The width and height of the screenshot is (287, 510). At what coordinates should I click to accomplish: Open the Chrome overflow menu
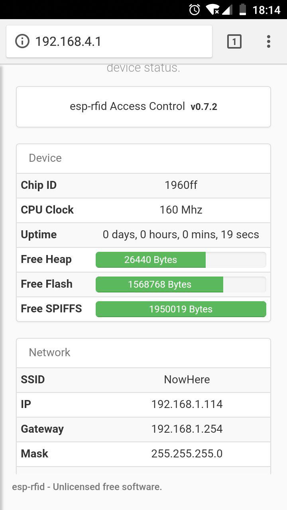tap(268, 41)
